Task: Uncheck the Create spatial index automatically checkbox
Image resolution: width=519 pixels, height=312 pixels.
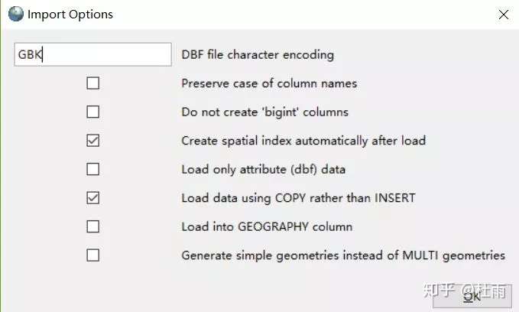Action: pos(93,141)
